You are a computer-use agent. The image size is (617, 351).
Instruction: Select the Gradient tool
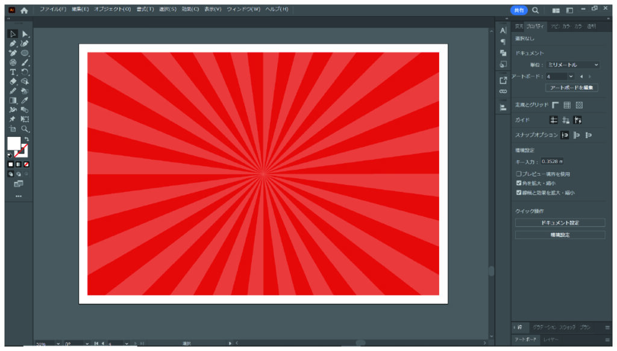[13, 100]
